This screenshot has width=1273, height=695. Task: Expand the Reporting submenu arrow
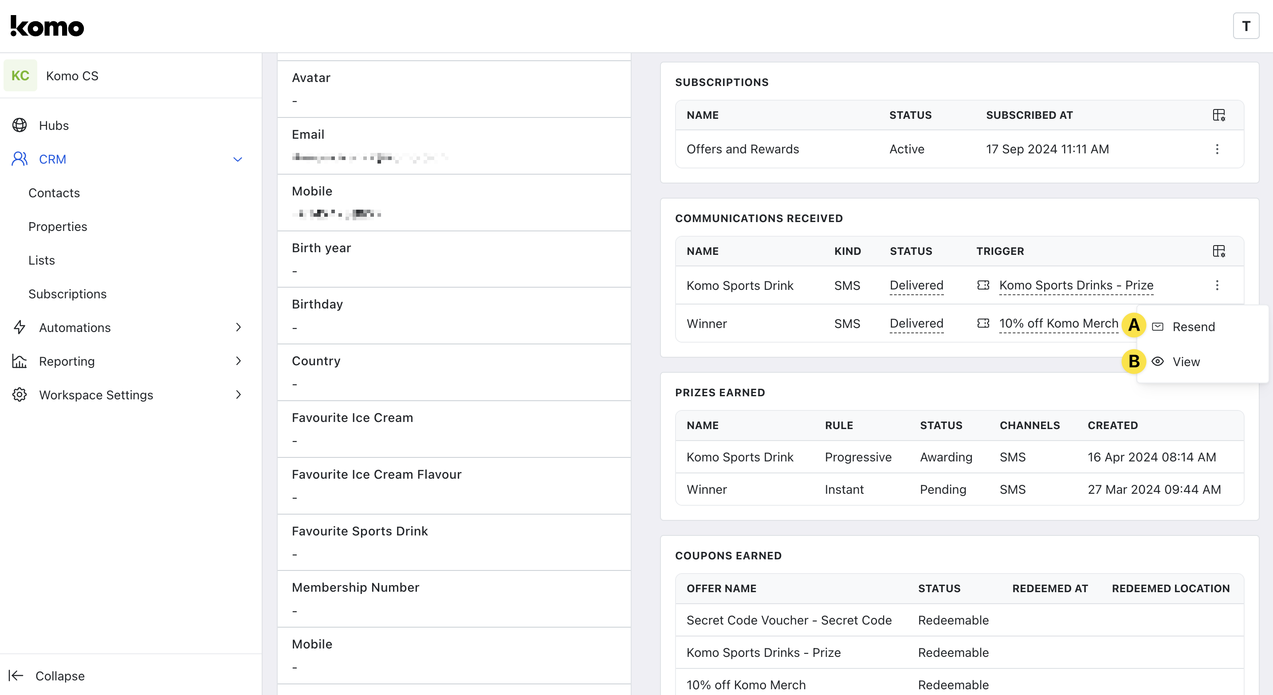coord(239,361)
